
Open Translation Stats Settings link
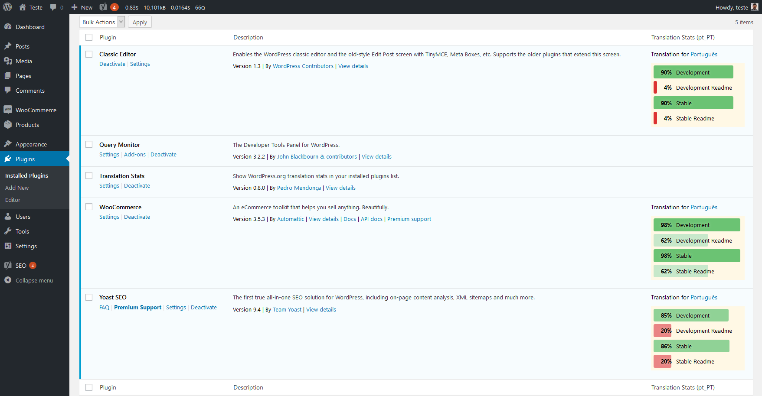pos(109,185)
